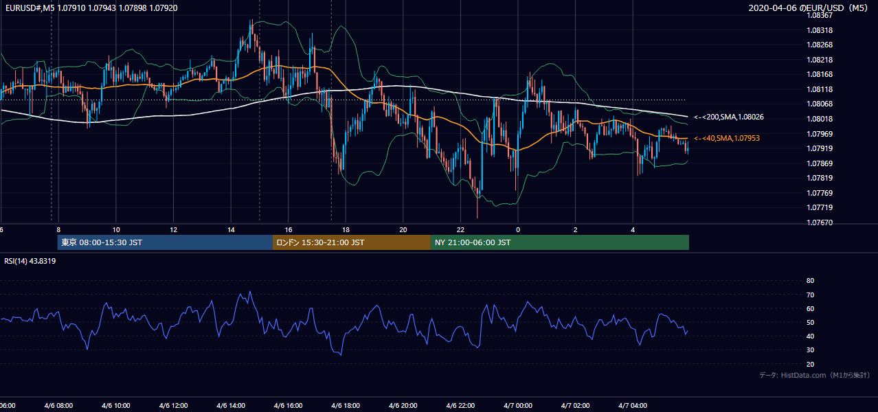878x412 pixels.
Task: Click hour label 10 under the price chart
Action: tap(116, 229)
